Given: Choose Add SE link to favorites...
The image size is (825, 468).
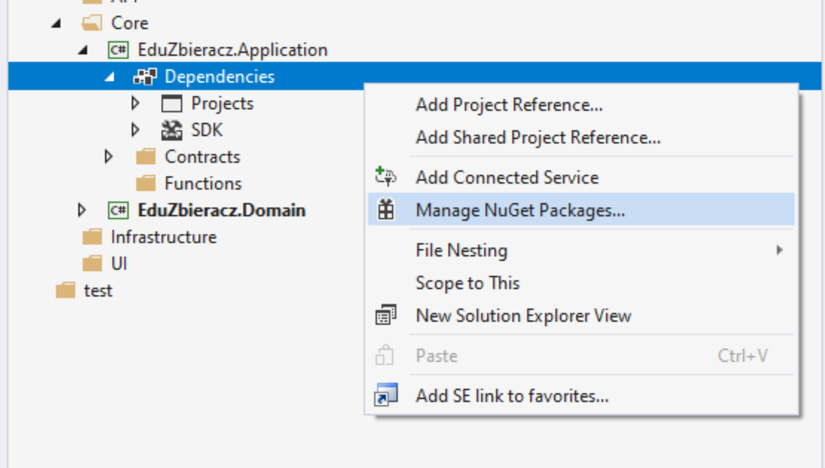Looking at the screenshot, I should point(581,396).
